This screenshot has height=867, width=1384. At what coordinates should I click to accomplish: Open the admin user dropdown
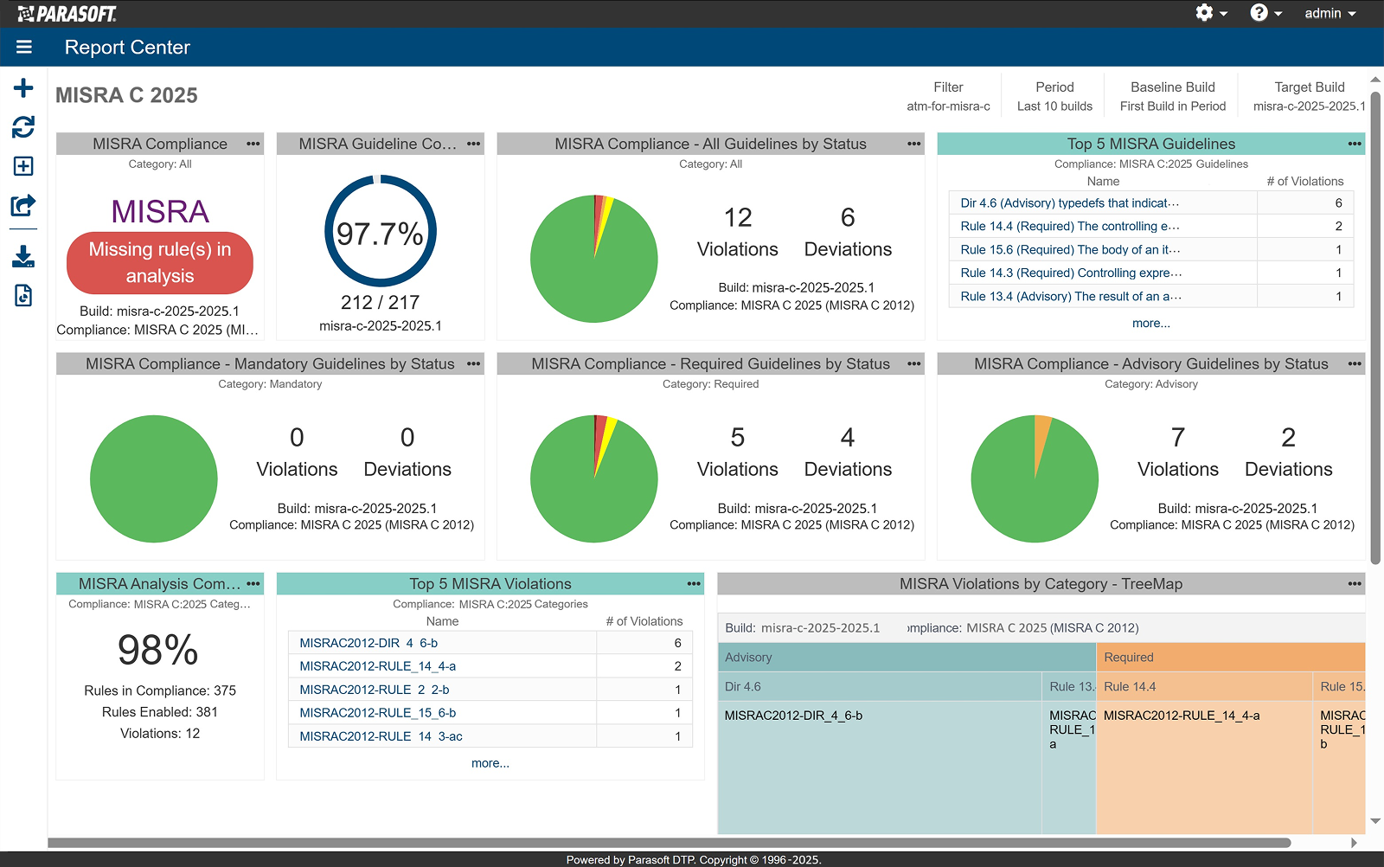pyautogui.click(x=1330, y=13)
